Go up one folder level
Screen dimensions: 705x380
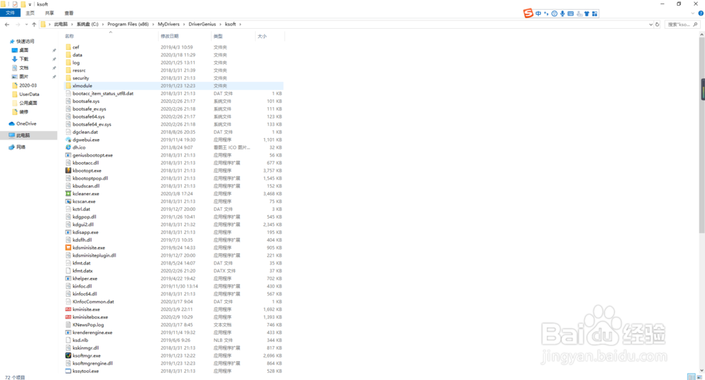point(34,24)
